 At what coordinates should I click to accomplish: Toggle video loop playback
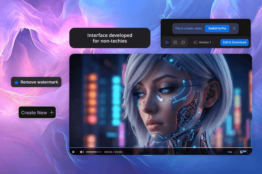236,152
